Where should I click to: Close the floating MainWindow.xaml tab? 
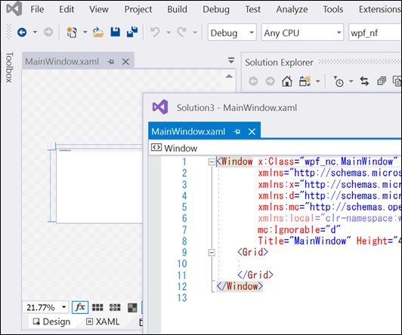pyautogui.click(x=252, y=131)
